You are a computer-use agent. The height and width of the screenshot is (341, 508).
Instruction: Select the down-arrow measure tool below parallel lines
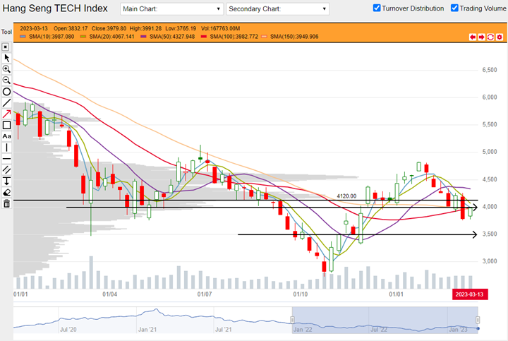click(x=6, y=181)
